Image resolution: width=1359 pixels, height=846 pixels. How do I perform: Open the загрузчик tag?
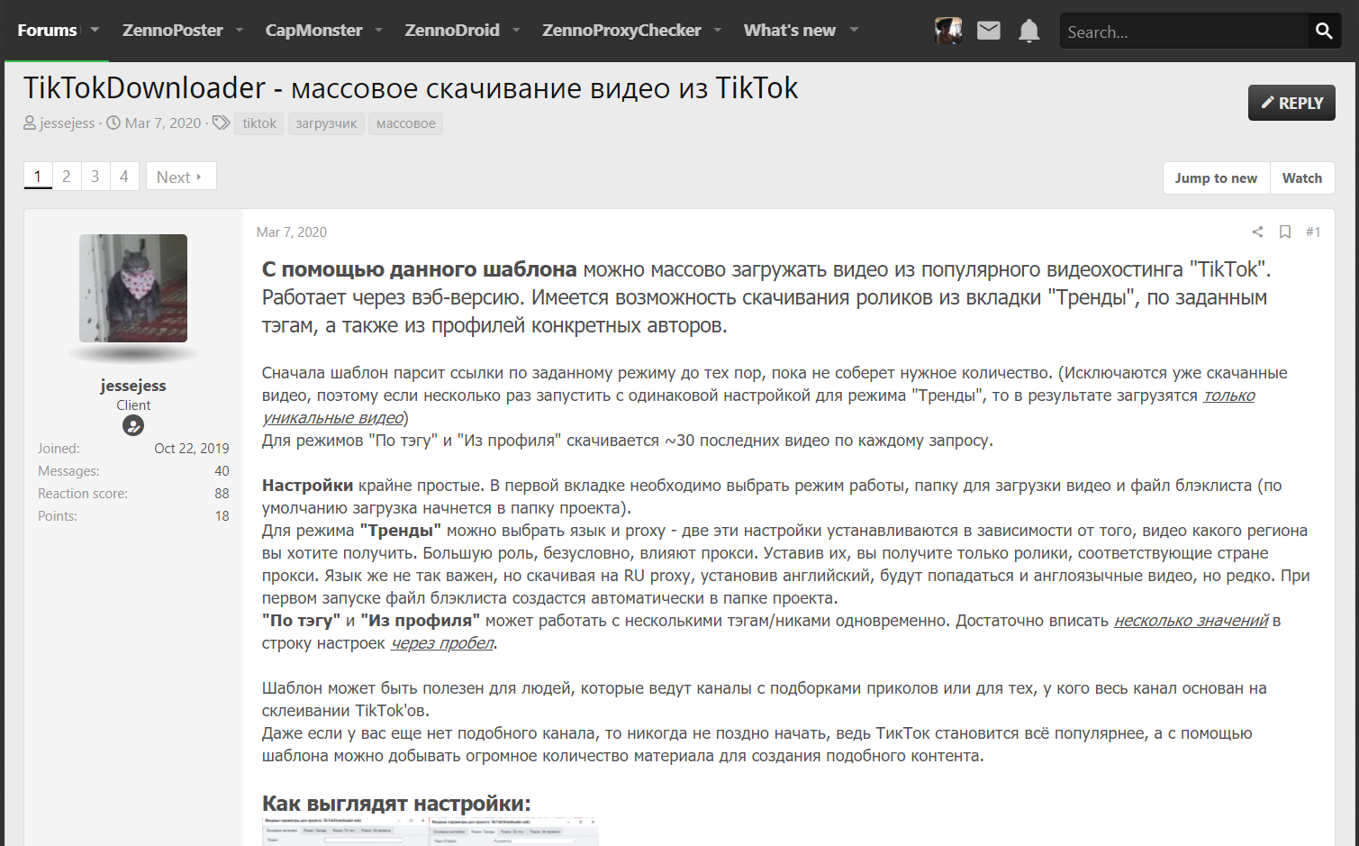coord(326,123)
